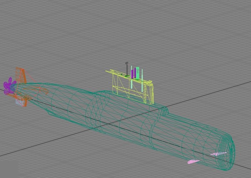Select the orange upper rudder fin

pos(21,75)
